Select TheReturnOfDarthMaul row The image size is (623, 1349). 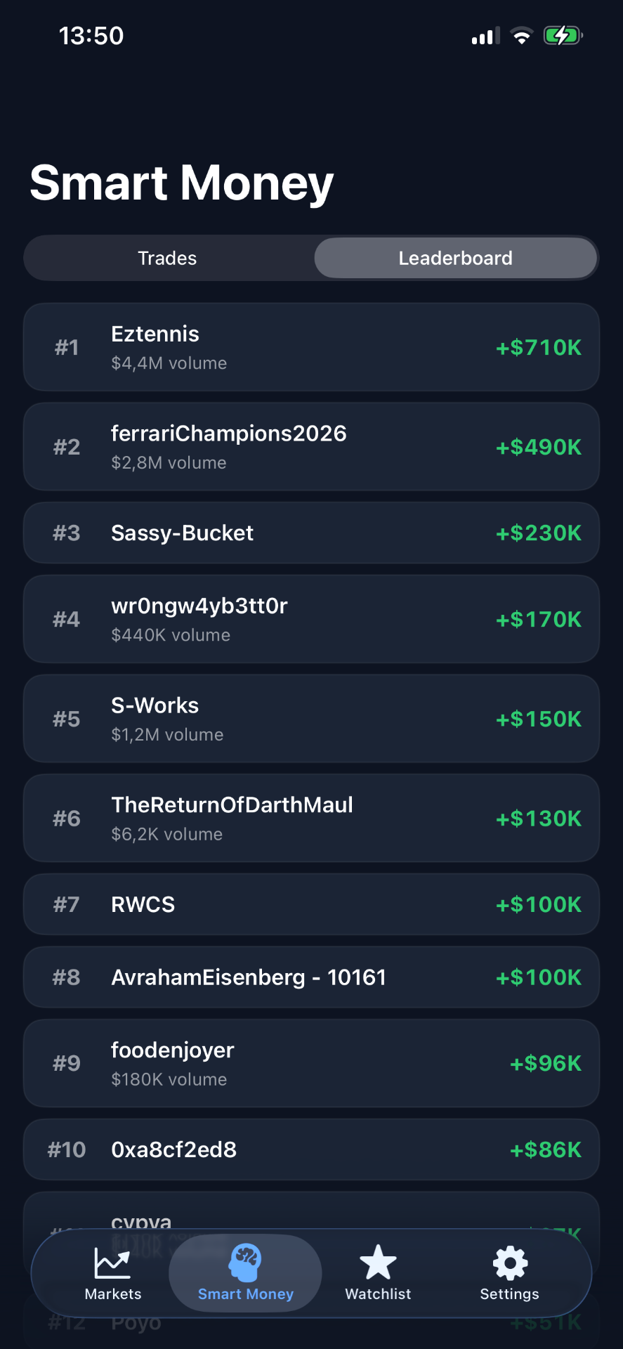pyautogui.click(x=311, y=819)
